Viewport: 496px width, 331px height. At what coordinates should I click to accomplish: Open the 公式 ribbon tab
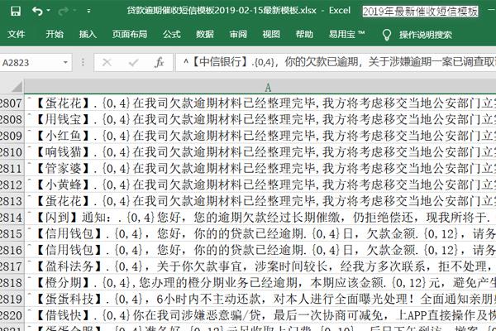pos(172,34)
